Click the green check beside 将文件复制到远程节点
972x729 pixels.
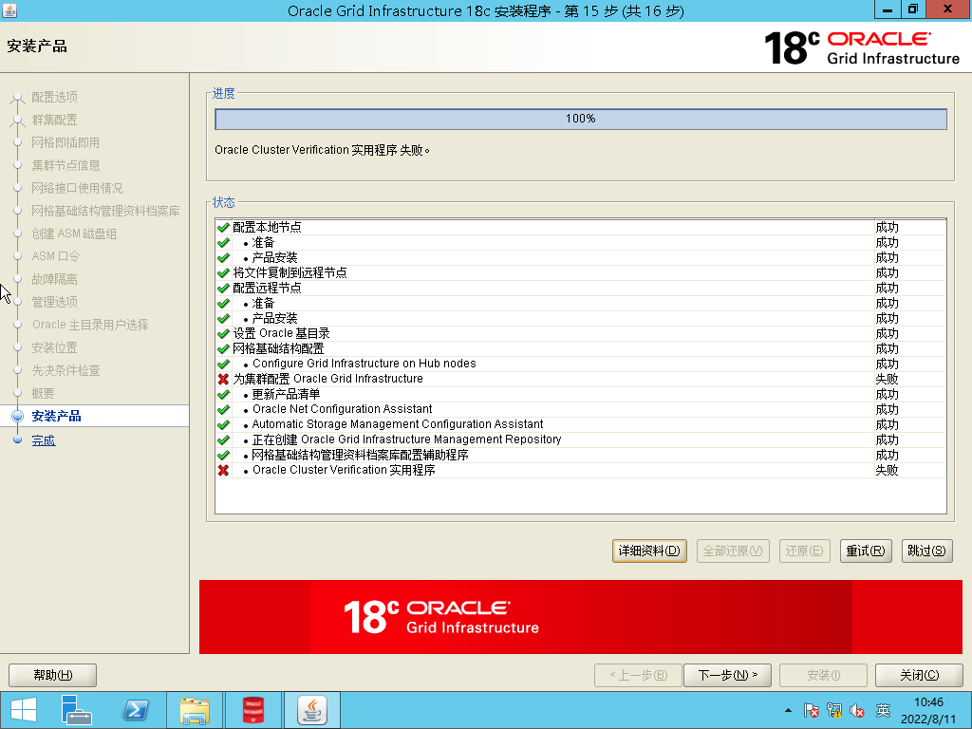pos(224,272)
